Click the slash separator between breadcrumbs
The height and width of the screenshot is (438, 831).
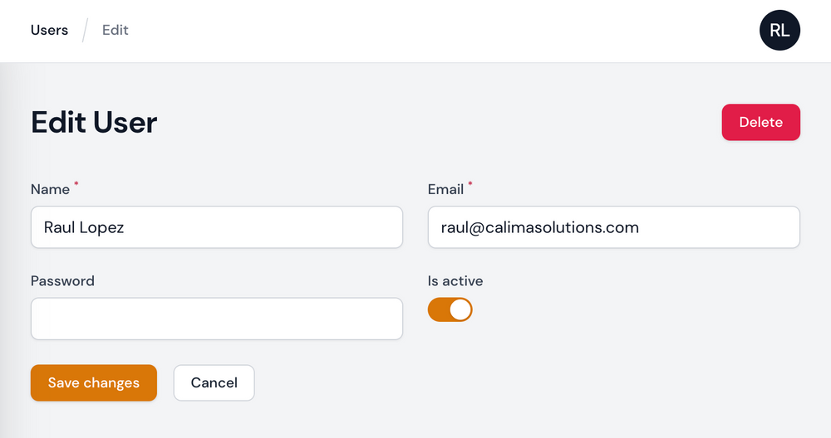[85, 31]
